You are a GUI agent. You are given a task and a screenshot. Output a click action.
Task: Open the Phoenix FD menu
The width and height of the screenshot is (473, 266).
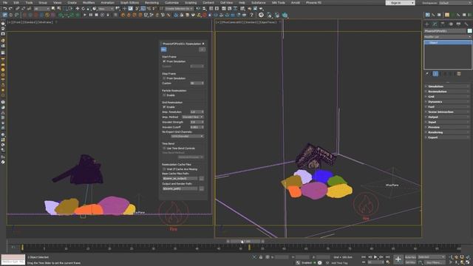[x=313, y=3]
